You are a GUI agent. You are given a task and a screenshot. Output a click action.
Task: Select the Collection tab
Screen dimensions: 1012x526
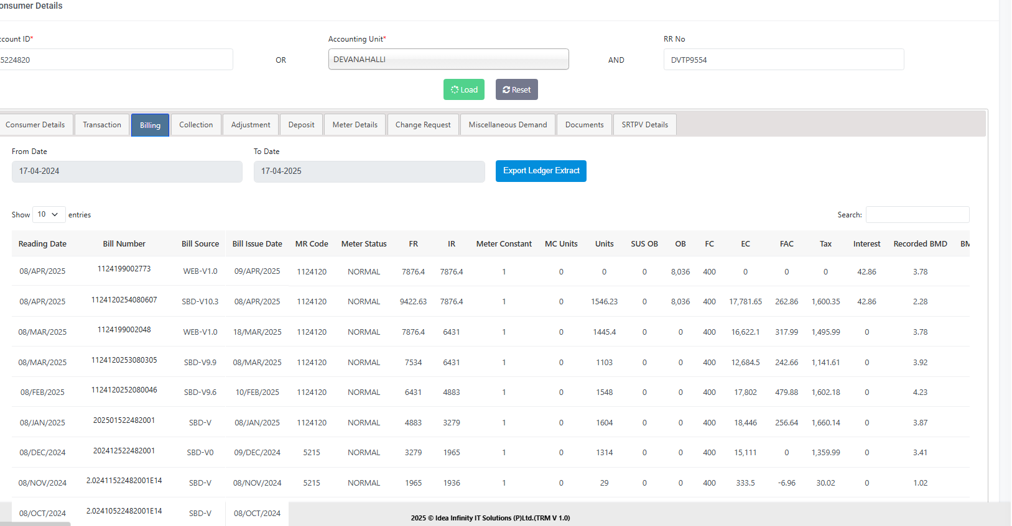[196, 125]
